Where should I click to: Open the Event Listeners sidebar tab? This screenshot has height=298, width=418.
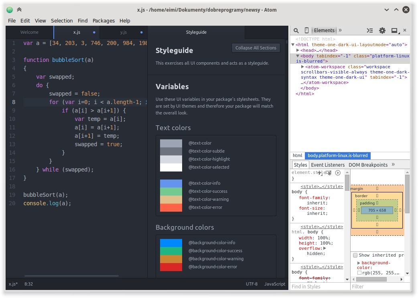(x=328, y=165)
